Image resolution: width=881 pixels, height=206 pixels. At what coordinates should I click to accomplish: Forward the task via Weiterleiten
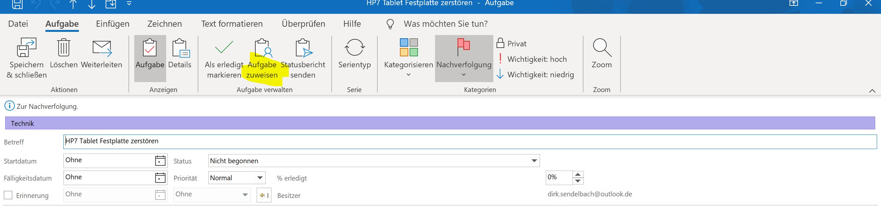(x=101, y=54)
